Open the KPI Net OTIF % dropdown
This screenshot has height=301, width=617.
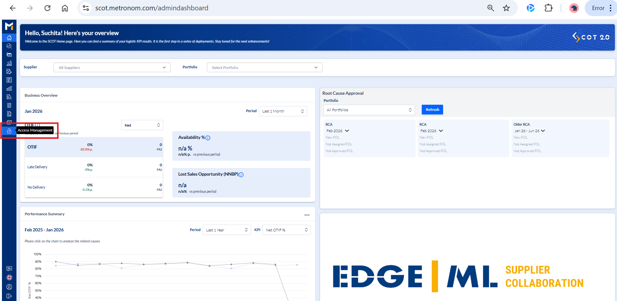click(x=287, y=230)
